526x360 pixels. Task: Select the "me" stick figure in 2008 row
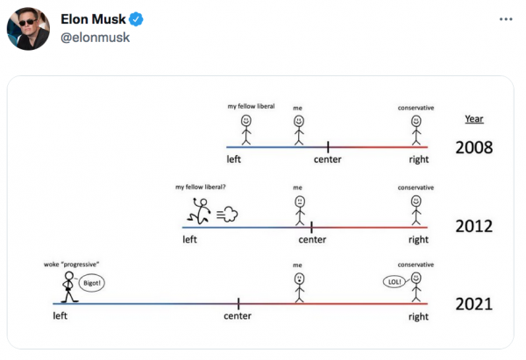[299, 129]
